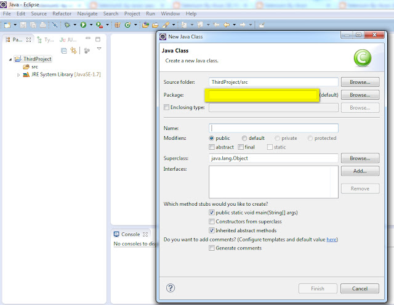Open the New wizard dropdown arrow
Image resolution: width=394 pixels, height=305 pixels.
pos(15,25)
